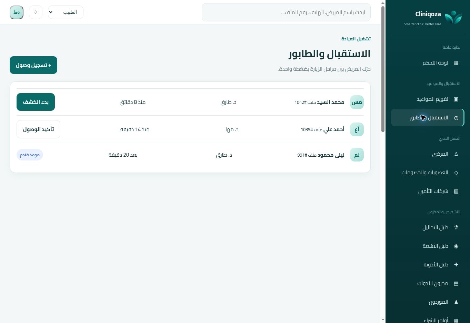Click the تشغيل العيادة breadcrumb label

click(x=356, y=39)
